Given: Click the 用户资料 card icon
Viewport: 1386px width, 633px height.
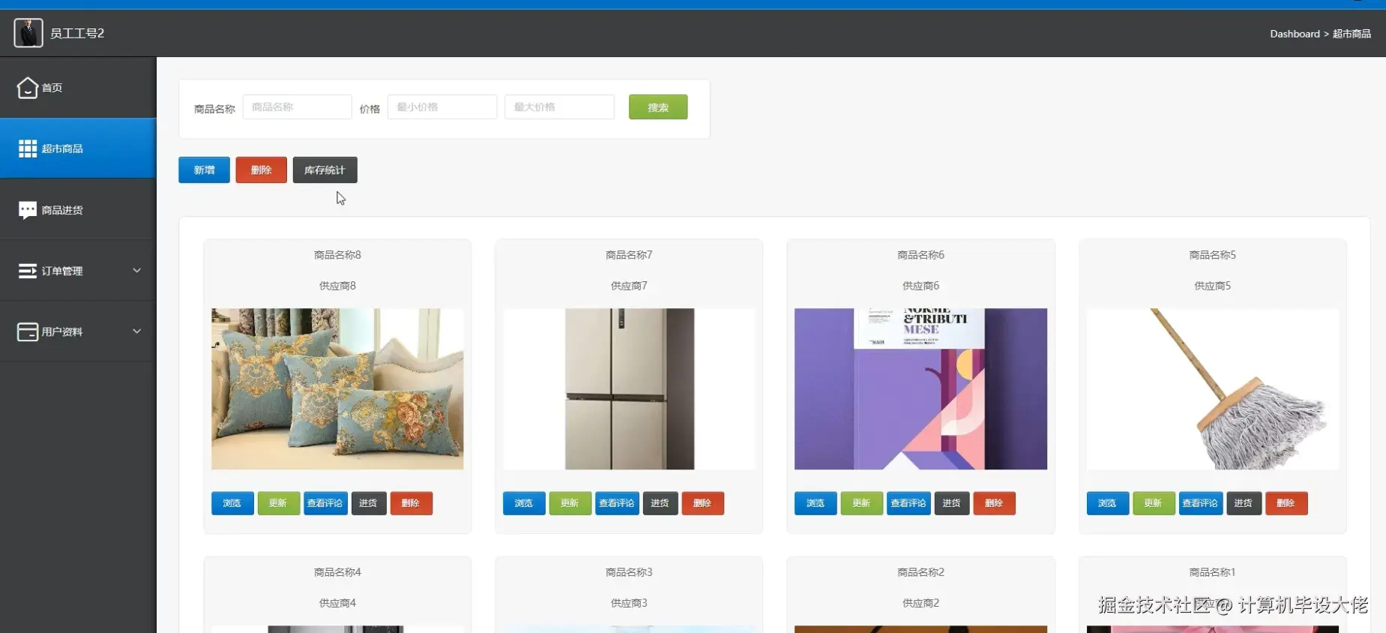Looking at the screenshot, I should [28, 331].
